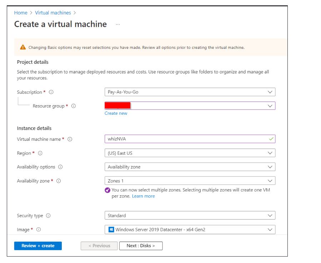The width and height of the screenshot is (321, 263).
Task: Click the Create new resource group link
Action: 116,113
